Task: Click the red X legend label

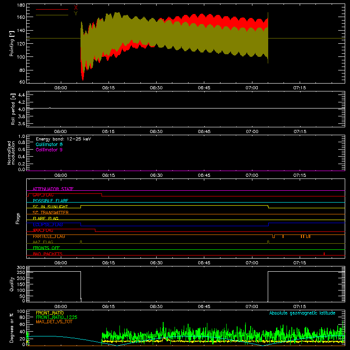Action: pos(76,7)
